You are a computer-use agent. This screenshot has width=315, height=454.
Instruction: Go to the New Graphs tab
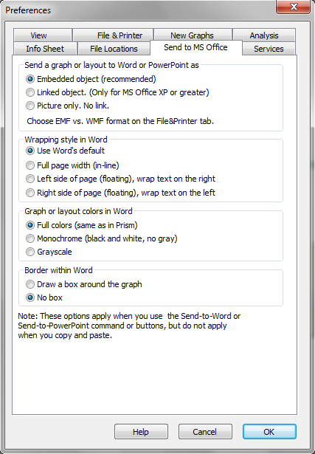point(193,35)
